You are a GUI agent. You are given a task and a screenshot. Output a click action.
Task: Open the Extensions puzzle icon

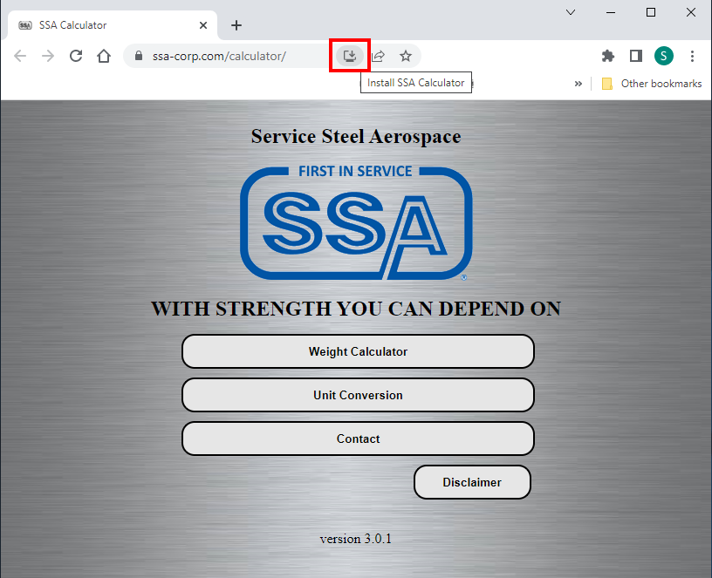[607, 56]
